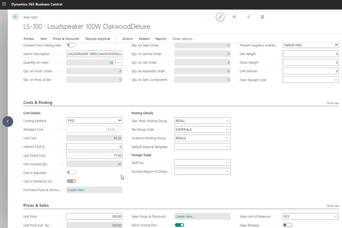Open Inventory Posting Group dropdown
The width and height of the screenshot is (342, 228).
coord(227,138)
